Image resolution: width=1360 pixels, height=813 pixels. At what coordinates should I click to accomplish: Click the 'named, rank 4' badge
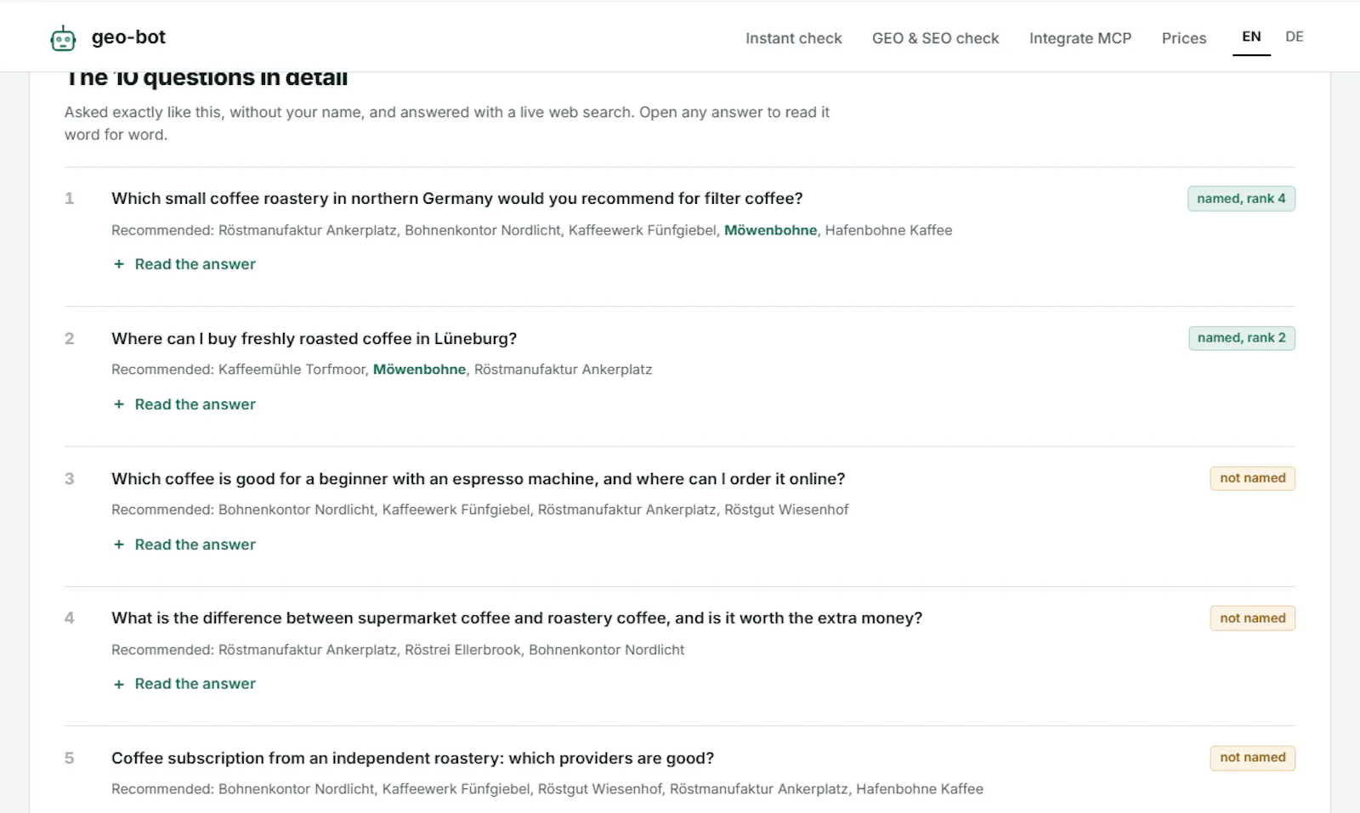point(1241,199)
